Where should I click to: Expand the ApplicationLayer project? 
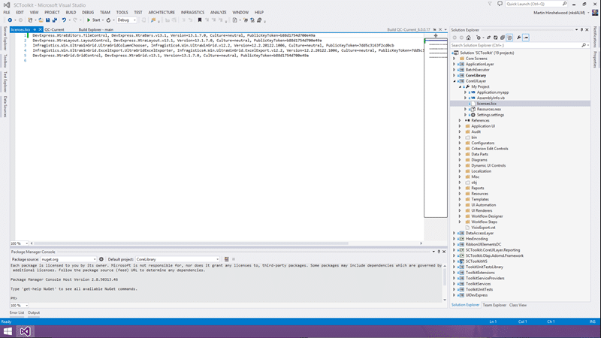[x=455, y=64]
